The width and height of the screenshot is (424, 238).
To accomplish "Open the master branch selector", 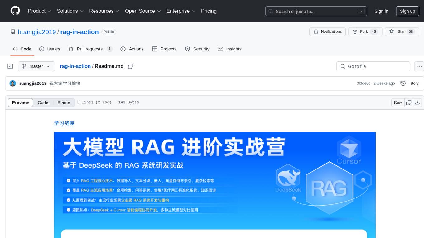I will point(36,66).
